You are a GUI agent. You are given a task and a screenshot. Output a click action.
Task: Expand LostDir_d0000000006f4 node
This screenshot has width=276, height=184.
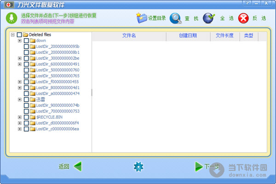click(20, 123)
